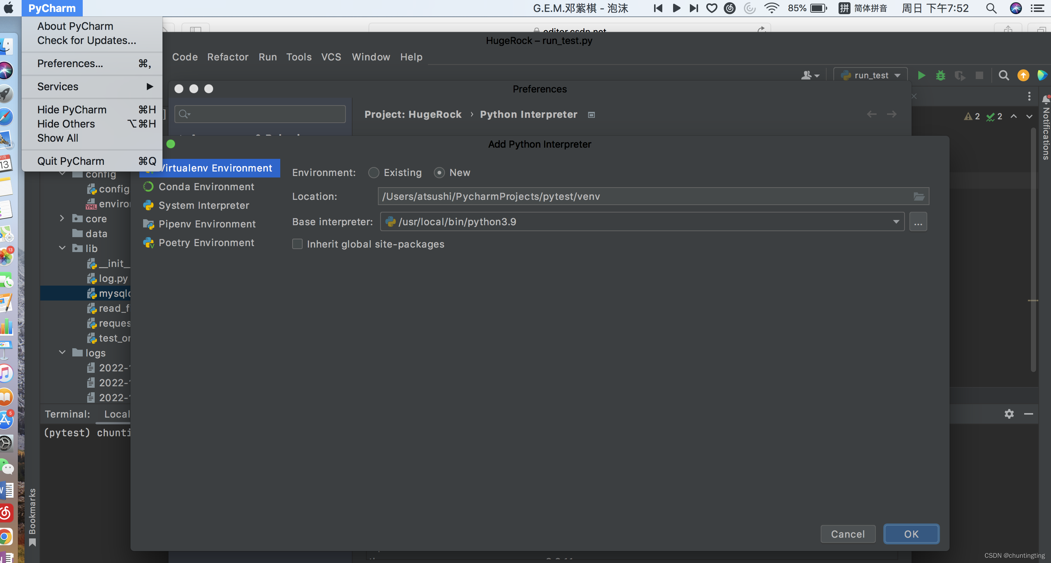The width and height of the screenshot is (1051, 563).
Task: Choose Preferences... from PyCharm menu
Action: pos(70,64)
